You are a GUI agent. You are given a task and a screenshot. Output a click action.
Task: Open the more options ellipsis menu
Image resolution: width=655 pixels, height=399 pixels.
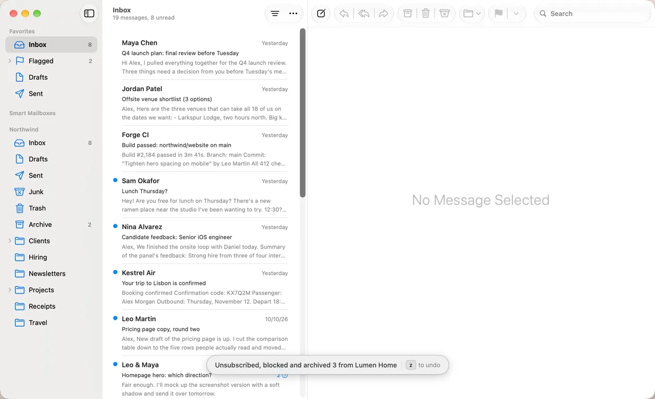point(293,14)
